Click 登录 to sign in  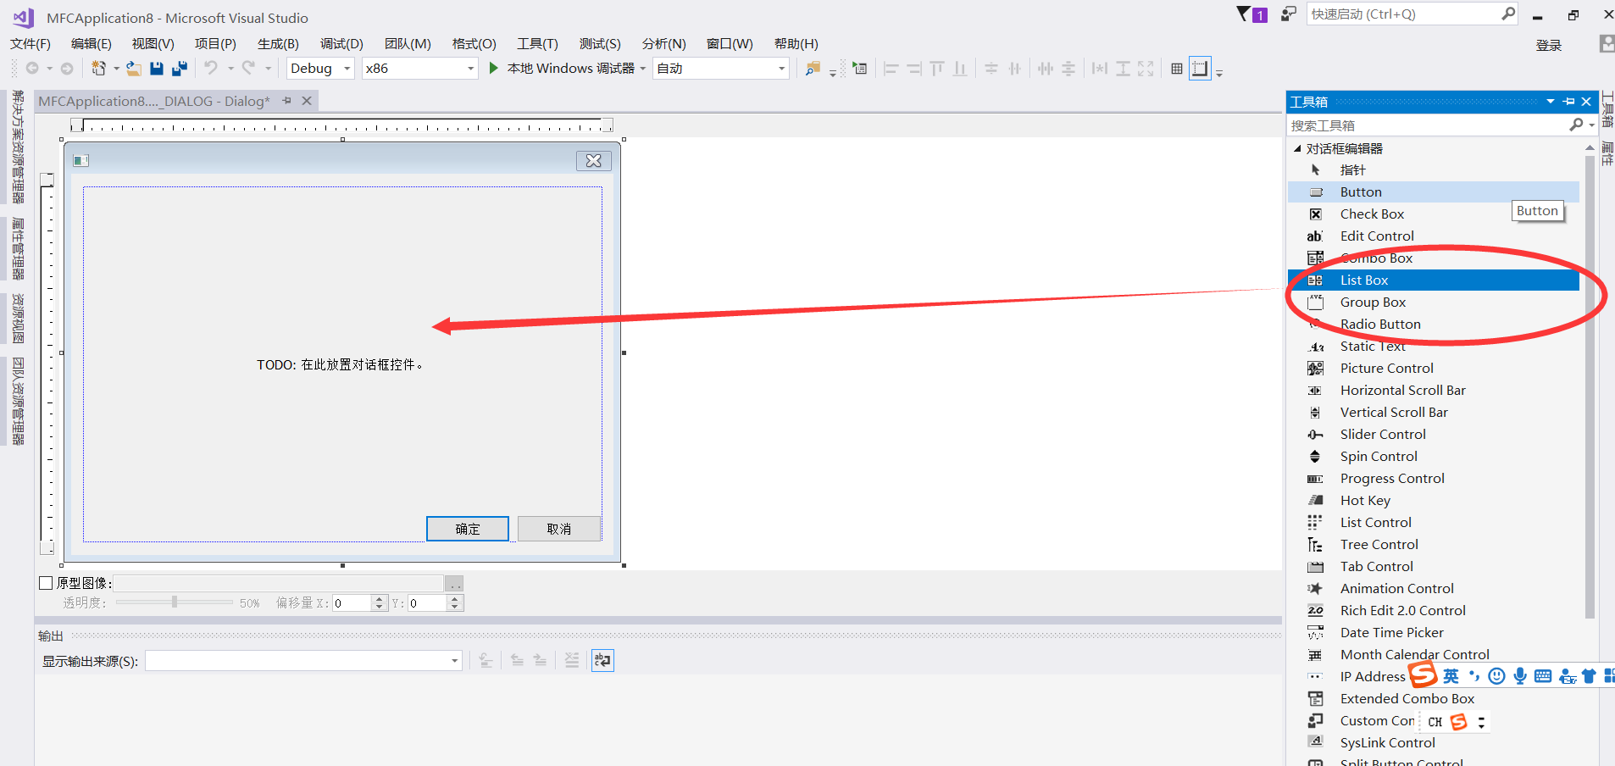point(1549,46)
